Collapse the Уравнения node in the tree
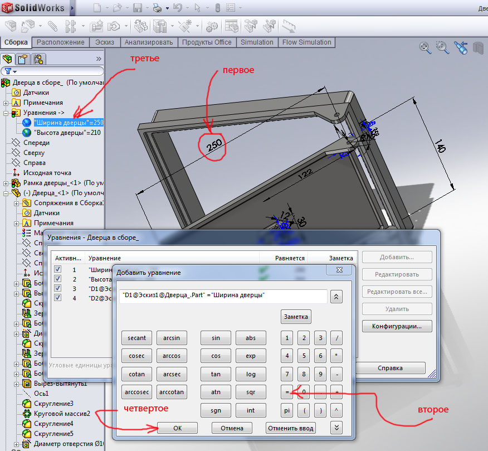 coord(6,113)
